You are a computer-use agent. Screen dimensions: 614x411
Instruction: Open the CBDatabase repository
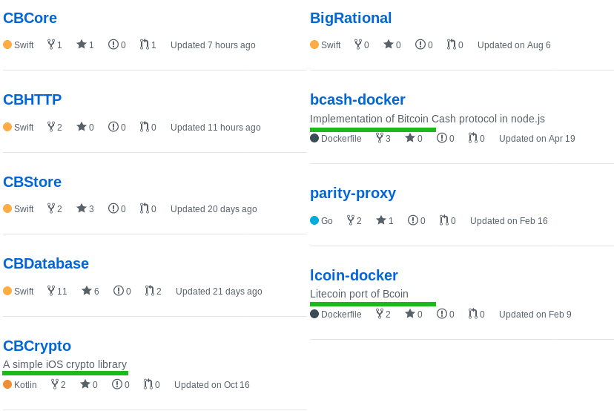point(46,263)
